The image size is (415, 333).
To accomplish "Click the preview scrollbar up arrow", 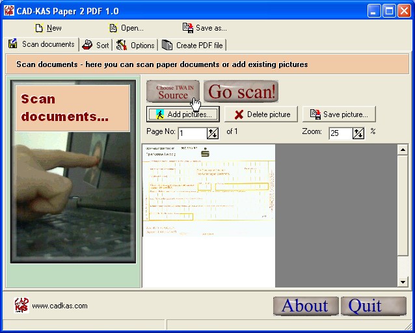I will tap(403, 150).
